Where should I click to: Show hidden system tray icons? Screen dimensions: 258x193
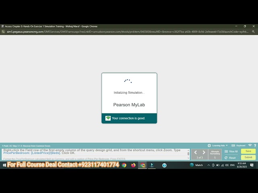[x=208, y=165]
